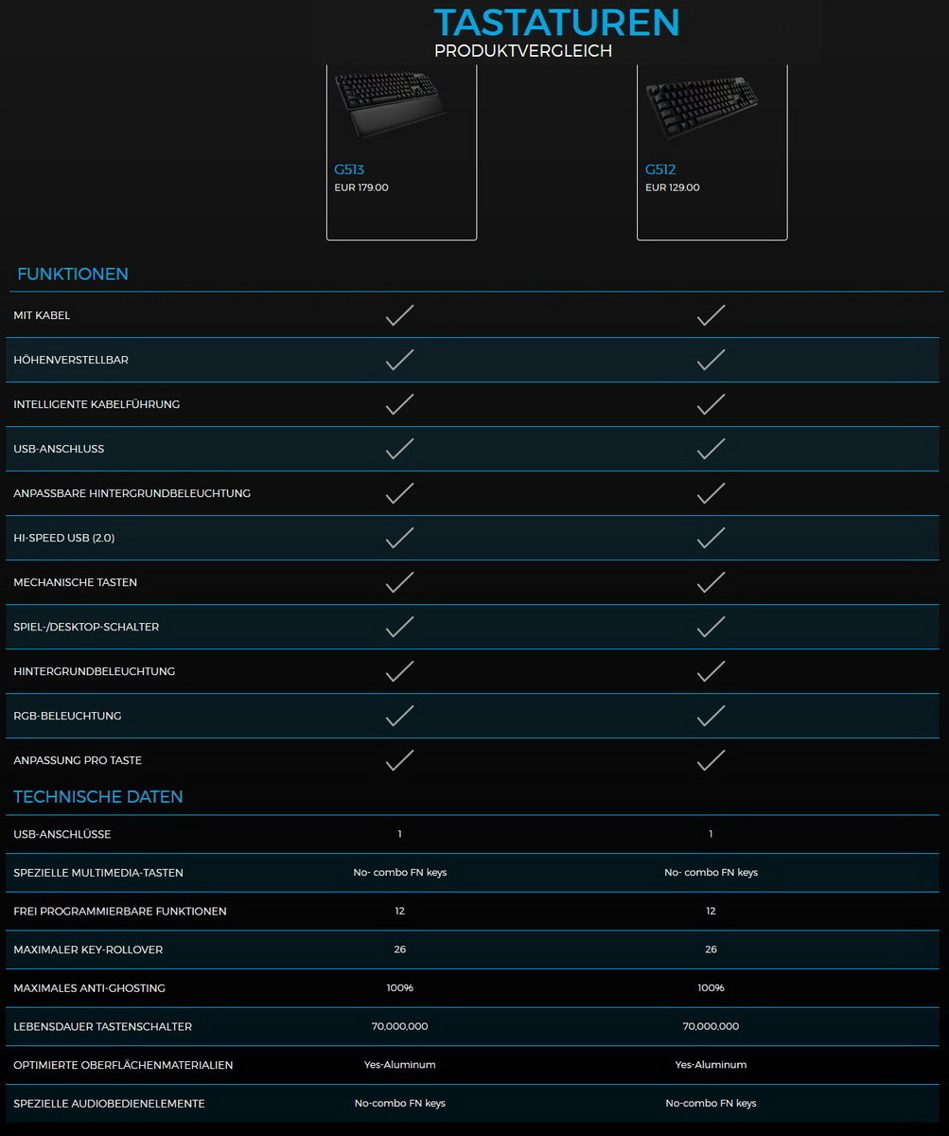Open the G513 keyboard product image

[x=390, y=104]
